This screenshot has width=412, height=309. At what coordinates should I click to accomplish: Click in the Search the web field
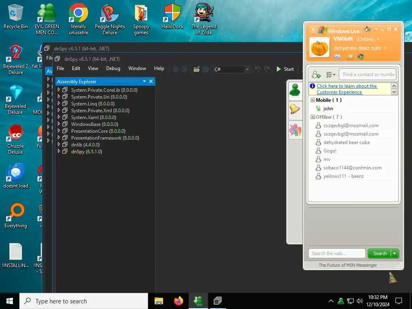(337, 253)
